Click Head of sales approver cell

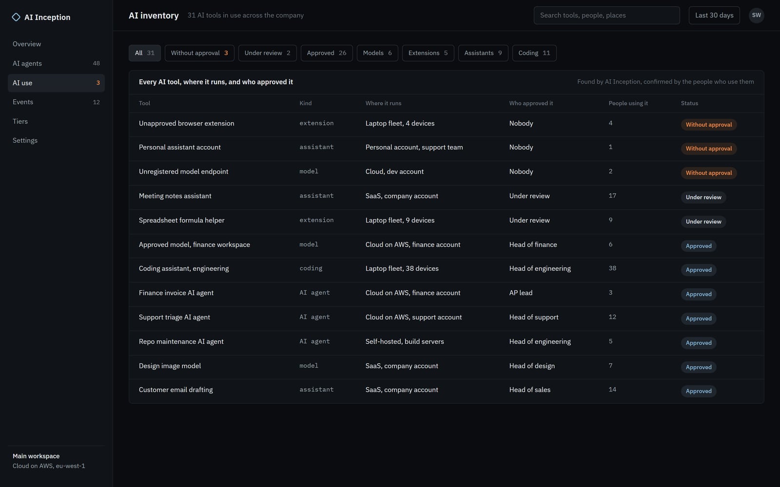click(x=530, y=390)
